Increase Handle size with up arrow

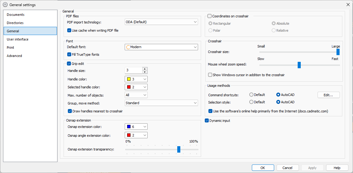(145, 69)
